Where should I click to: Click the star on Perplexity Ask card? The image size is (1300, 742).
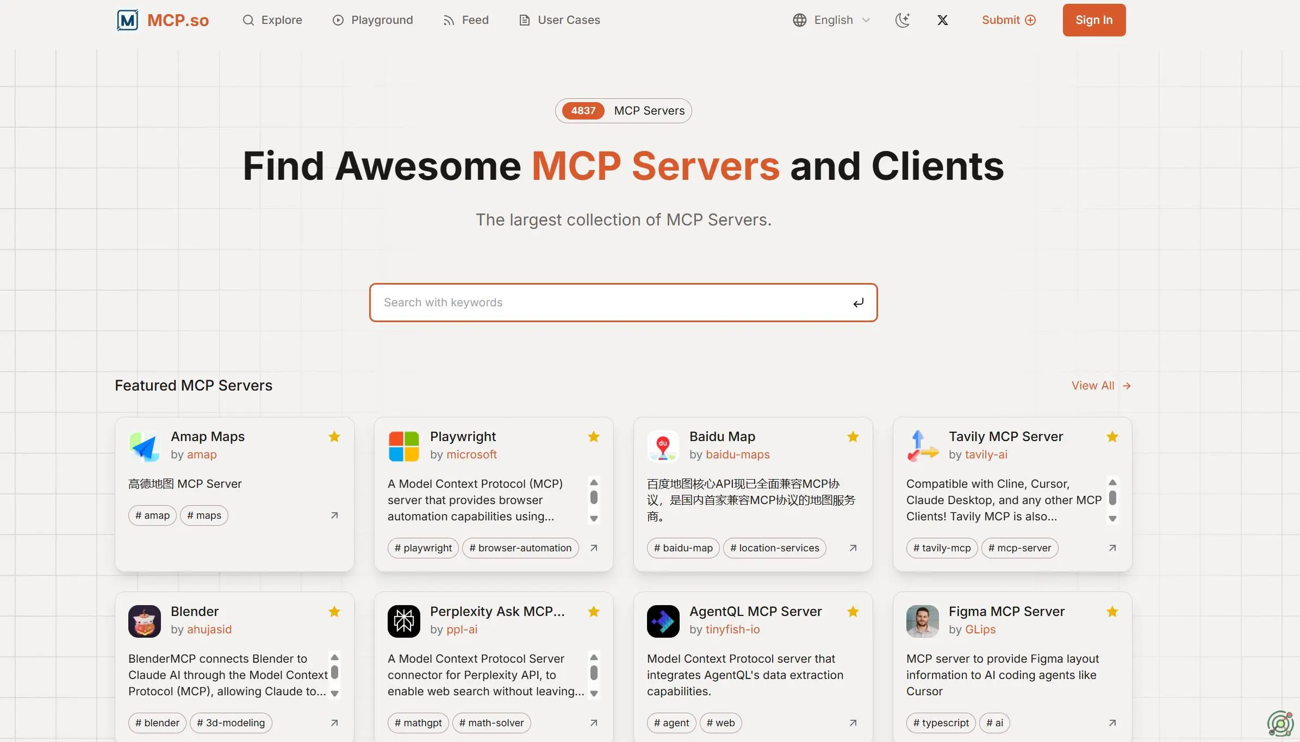[x=594, y=612]
